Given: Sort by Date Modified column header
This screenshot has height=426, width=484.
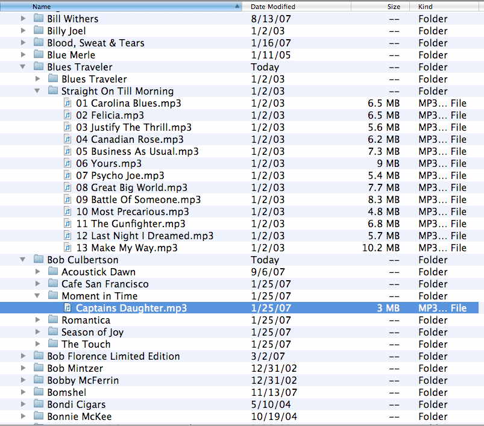Looking at the screenshot, I should (x=273, y=7).
